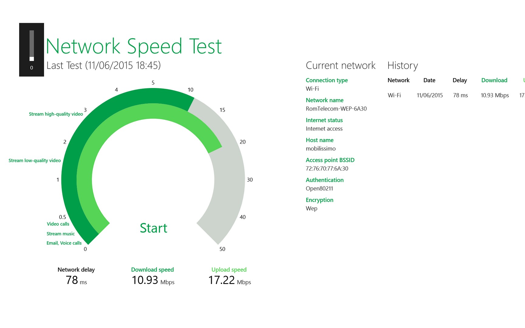525x328 pixels.
Task: Click the Stream high-quality video label
Action: pyautogui.click(x=56, y=114)
